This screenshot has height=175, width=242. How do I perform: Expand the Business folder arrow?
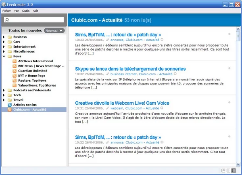coord(4,37)
